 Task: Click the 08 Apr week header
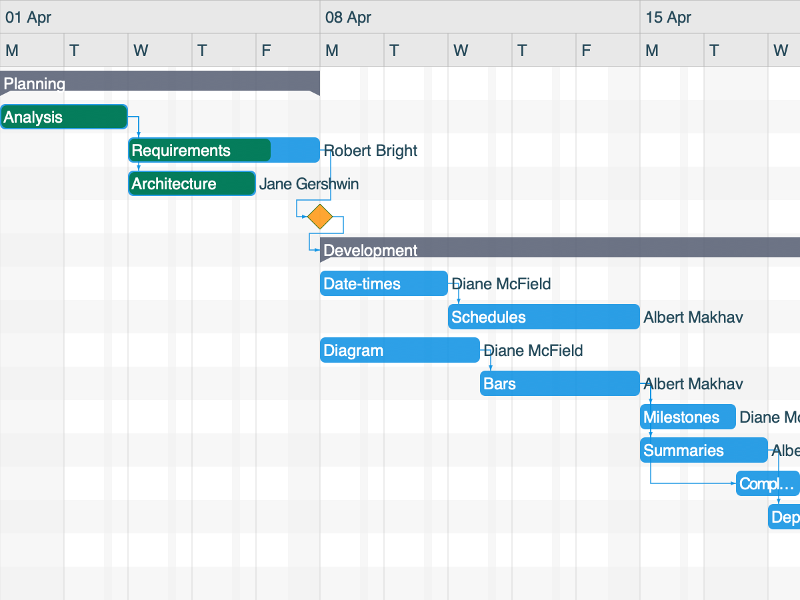pos(480,17)
